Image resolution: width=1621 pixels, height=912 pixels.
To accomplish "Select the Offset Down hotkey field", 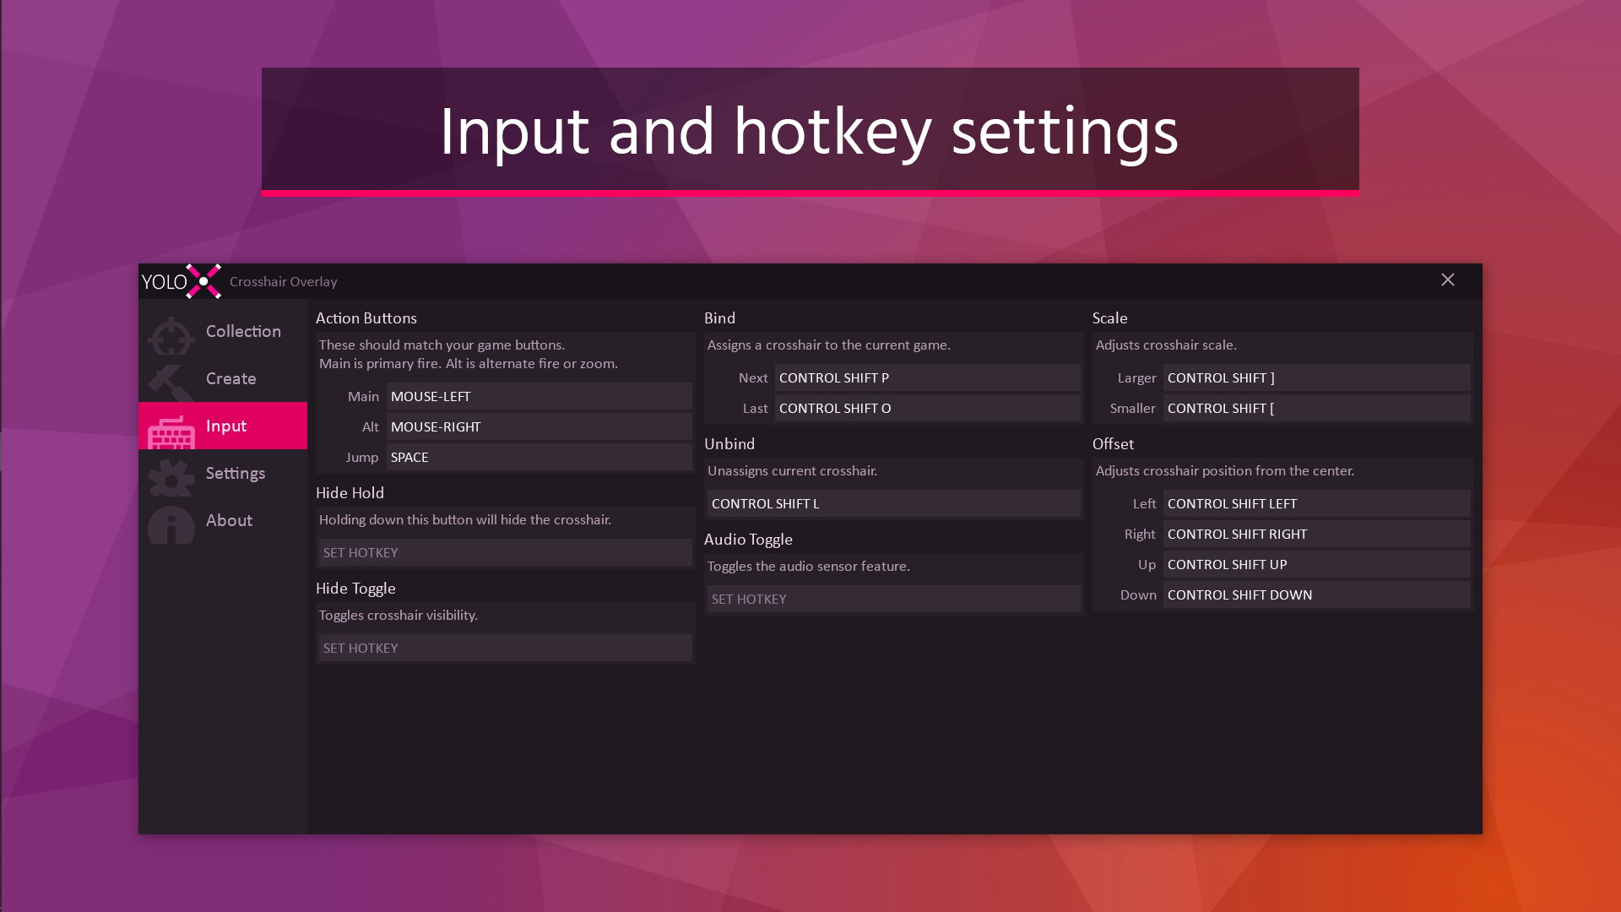I will click(1315, 595).
